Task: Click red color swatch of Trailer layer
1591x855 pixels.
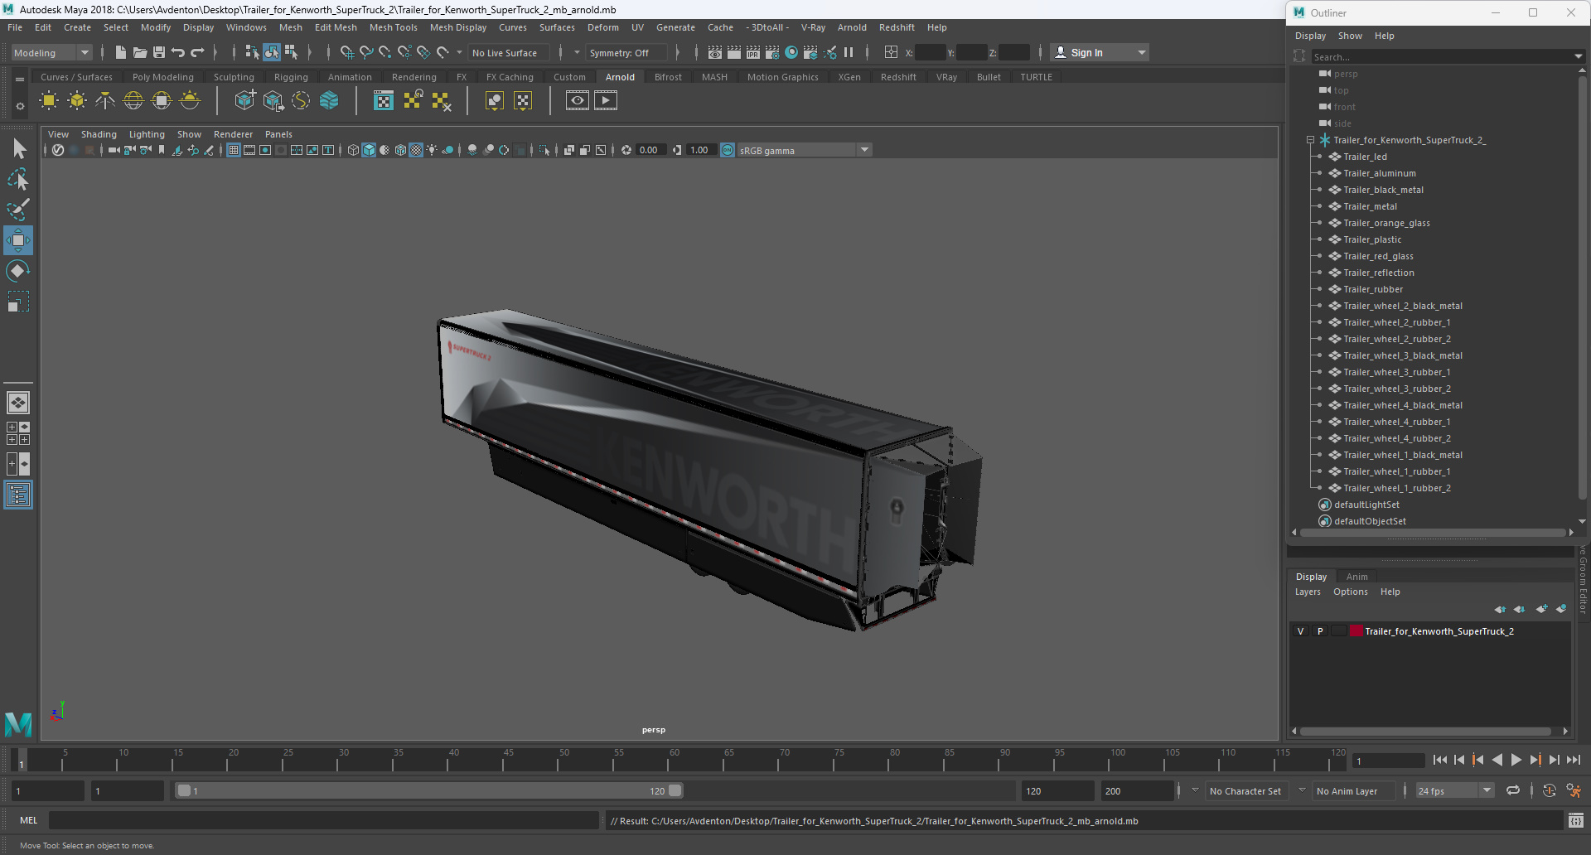Action: pyautogui.click(x=1356, y=631)
